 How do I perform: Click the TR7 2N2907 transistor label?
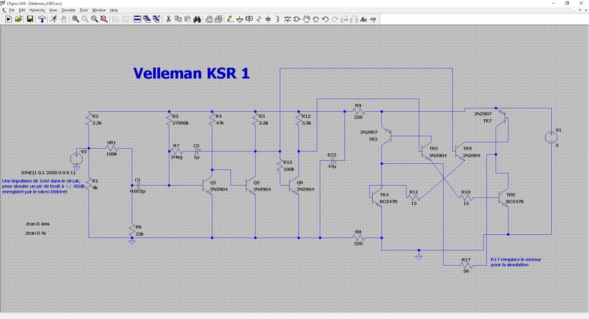487,121
